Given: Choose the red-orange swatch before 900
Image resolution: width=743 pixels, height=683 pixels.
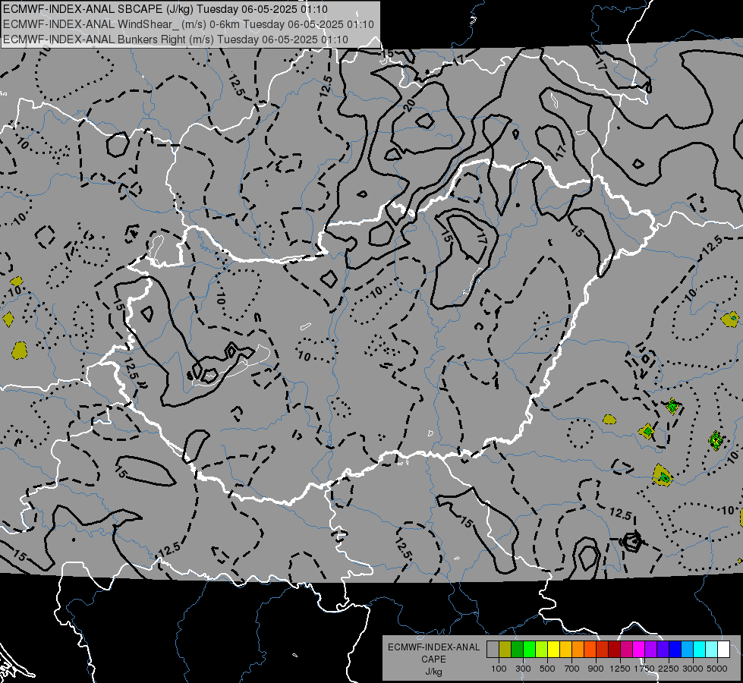Looking at the screenshot, I should coord(590,650).
